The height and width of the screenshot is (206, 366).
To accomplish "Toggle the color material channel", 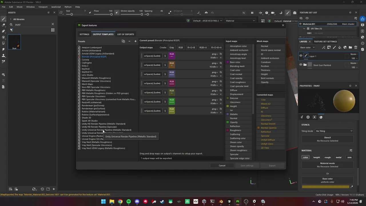I will coord(306,157).
